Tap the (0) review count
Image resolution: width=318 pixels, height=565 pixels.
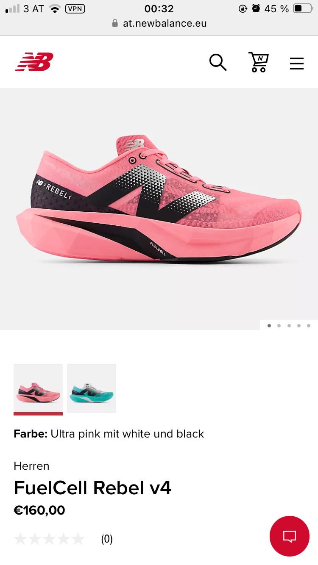click(x=107, y=539)
